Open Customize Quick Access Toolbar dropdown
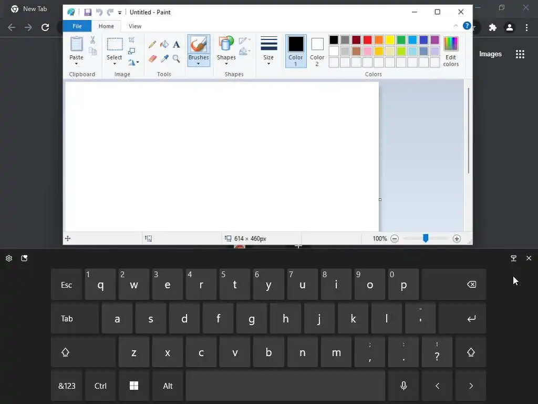 pyautogui.click(x=120, y=13)
